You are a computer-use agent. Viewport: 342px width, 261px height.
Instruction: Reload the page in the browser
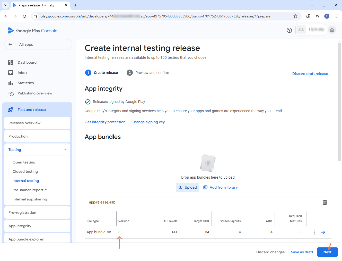(24, 16)
